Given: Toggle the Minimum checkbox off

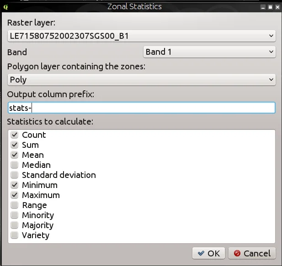Looking at the screenshot, I should pyautogui.click(x=15, y=185).
